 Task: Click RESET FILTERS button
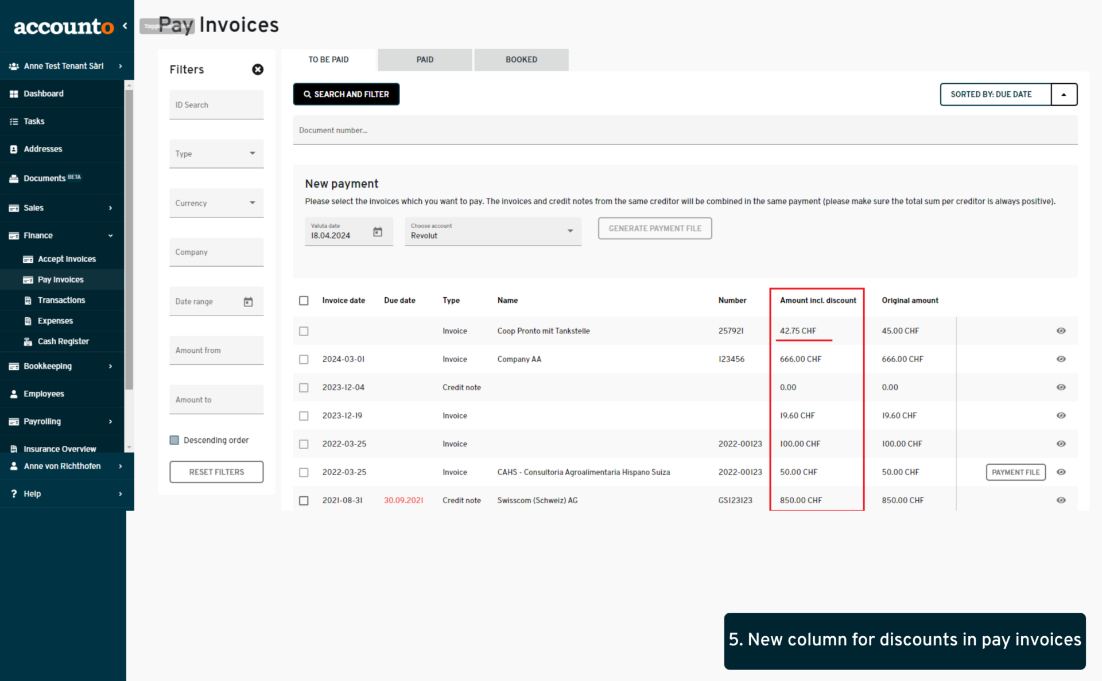click(216, 472)
